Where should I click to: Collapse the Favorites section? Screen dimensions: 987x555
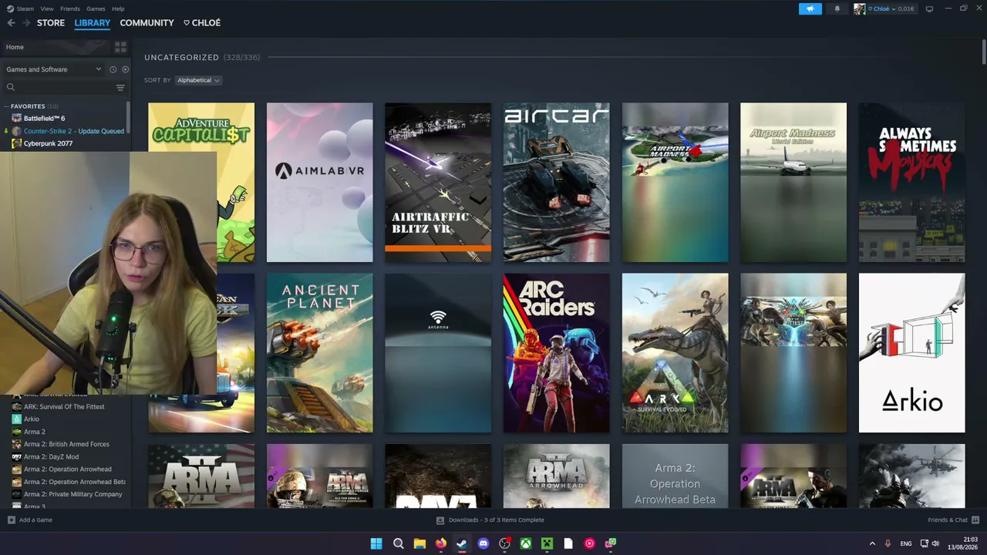pyautogui.click(x=6, y=106)
